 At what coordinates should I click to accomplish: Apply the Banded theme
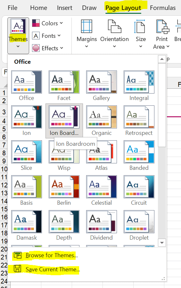[139, 156]
